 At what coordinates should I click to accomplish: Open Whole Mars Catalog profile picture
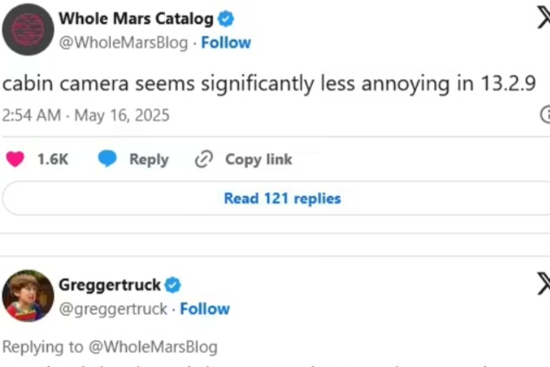tap(28, 30)
